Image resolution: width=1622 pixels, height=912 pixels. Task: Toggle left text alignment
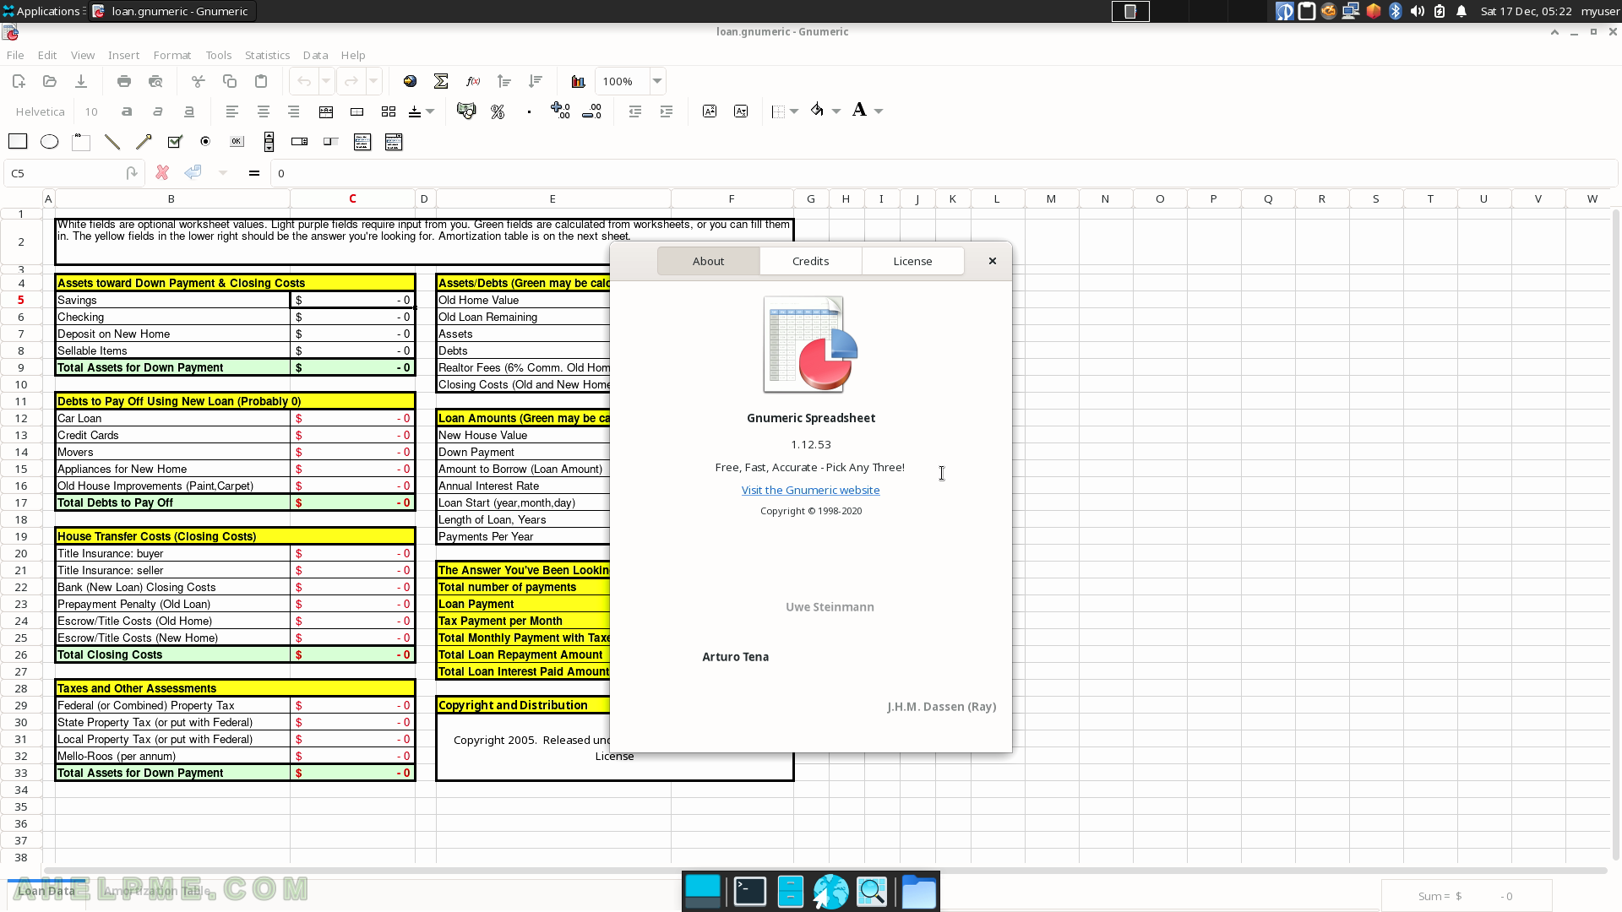click(232, 111)
